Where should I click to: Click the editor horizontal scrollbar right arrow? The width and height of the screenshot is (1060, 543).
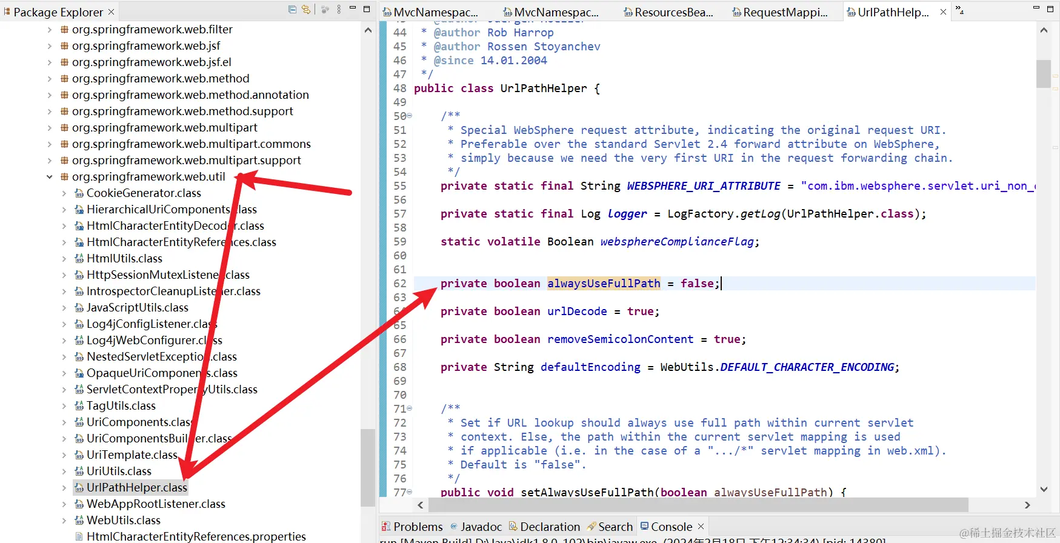[x=1027, y=505]
